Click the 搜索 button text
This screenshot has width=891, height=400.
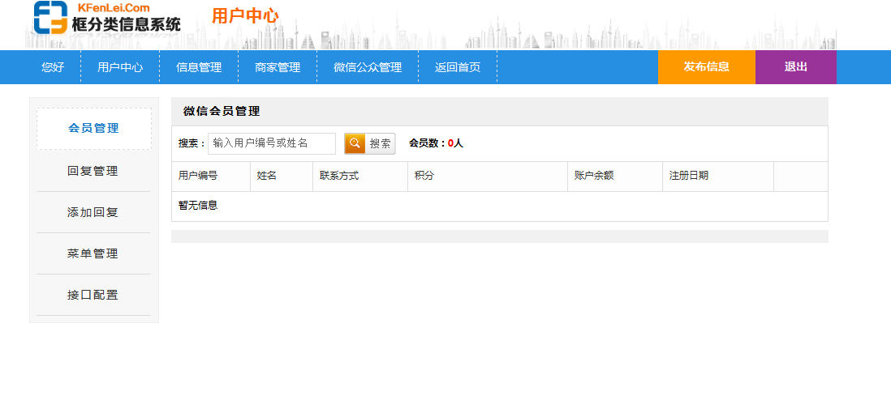coord(381,143)
